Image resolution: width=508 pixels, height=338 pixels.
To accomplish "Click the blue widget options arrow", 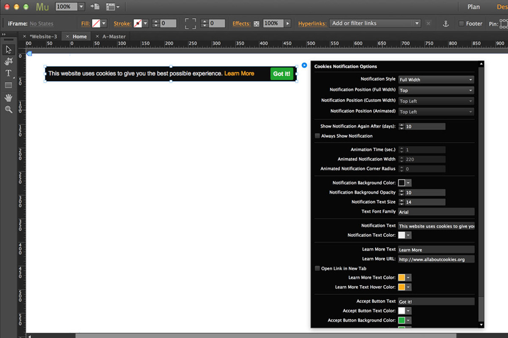I will [x=304, y=65].
